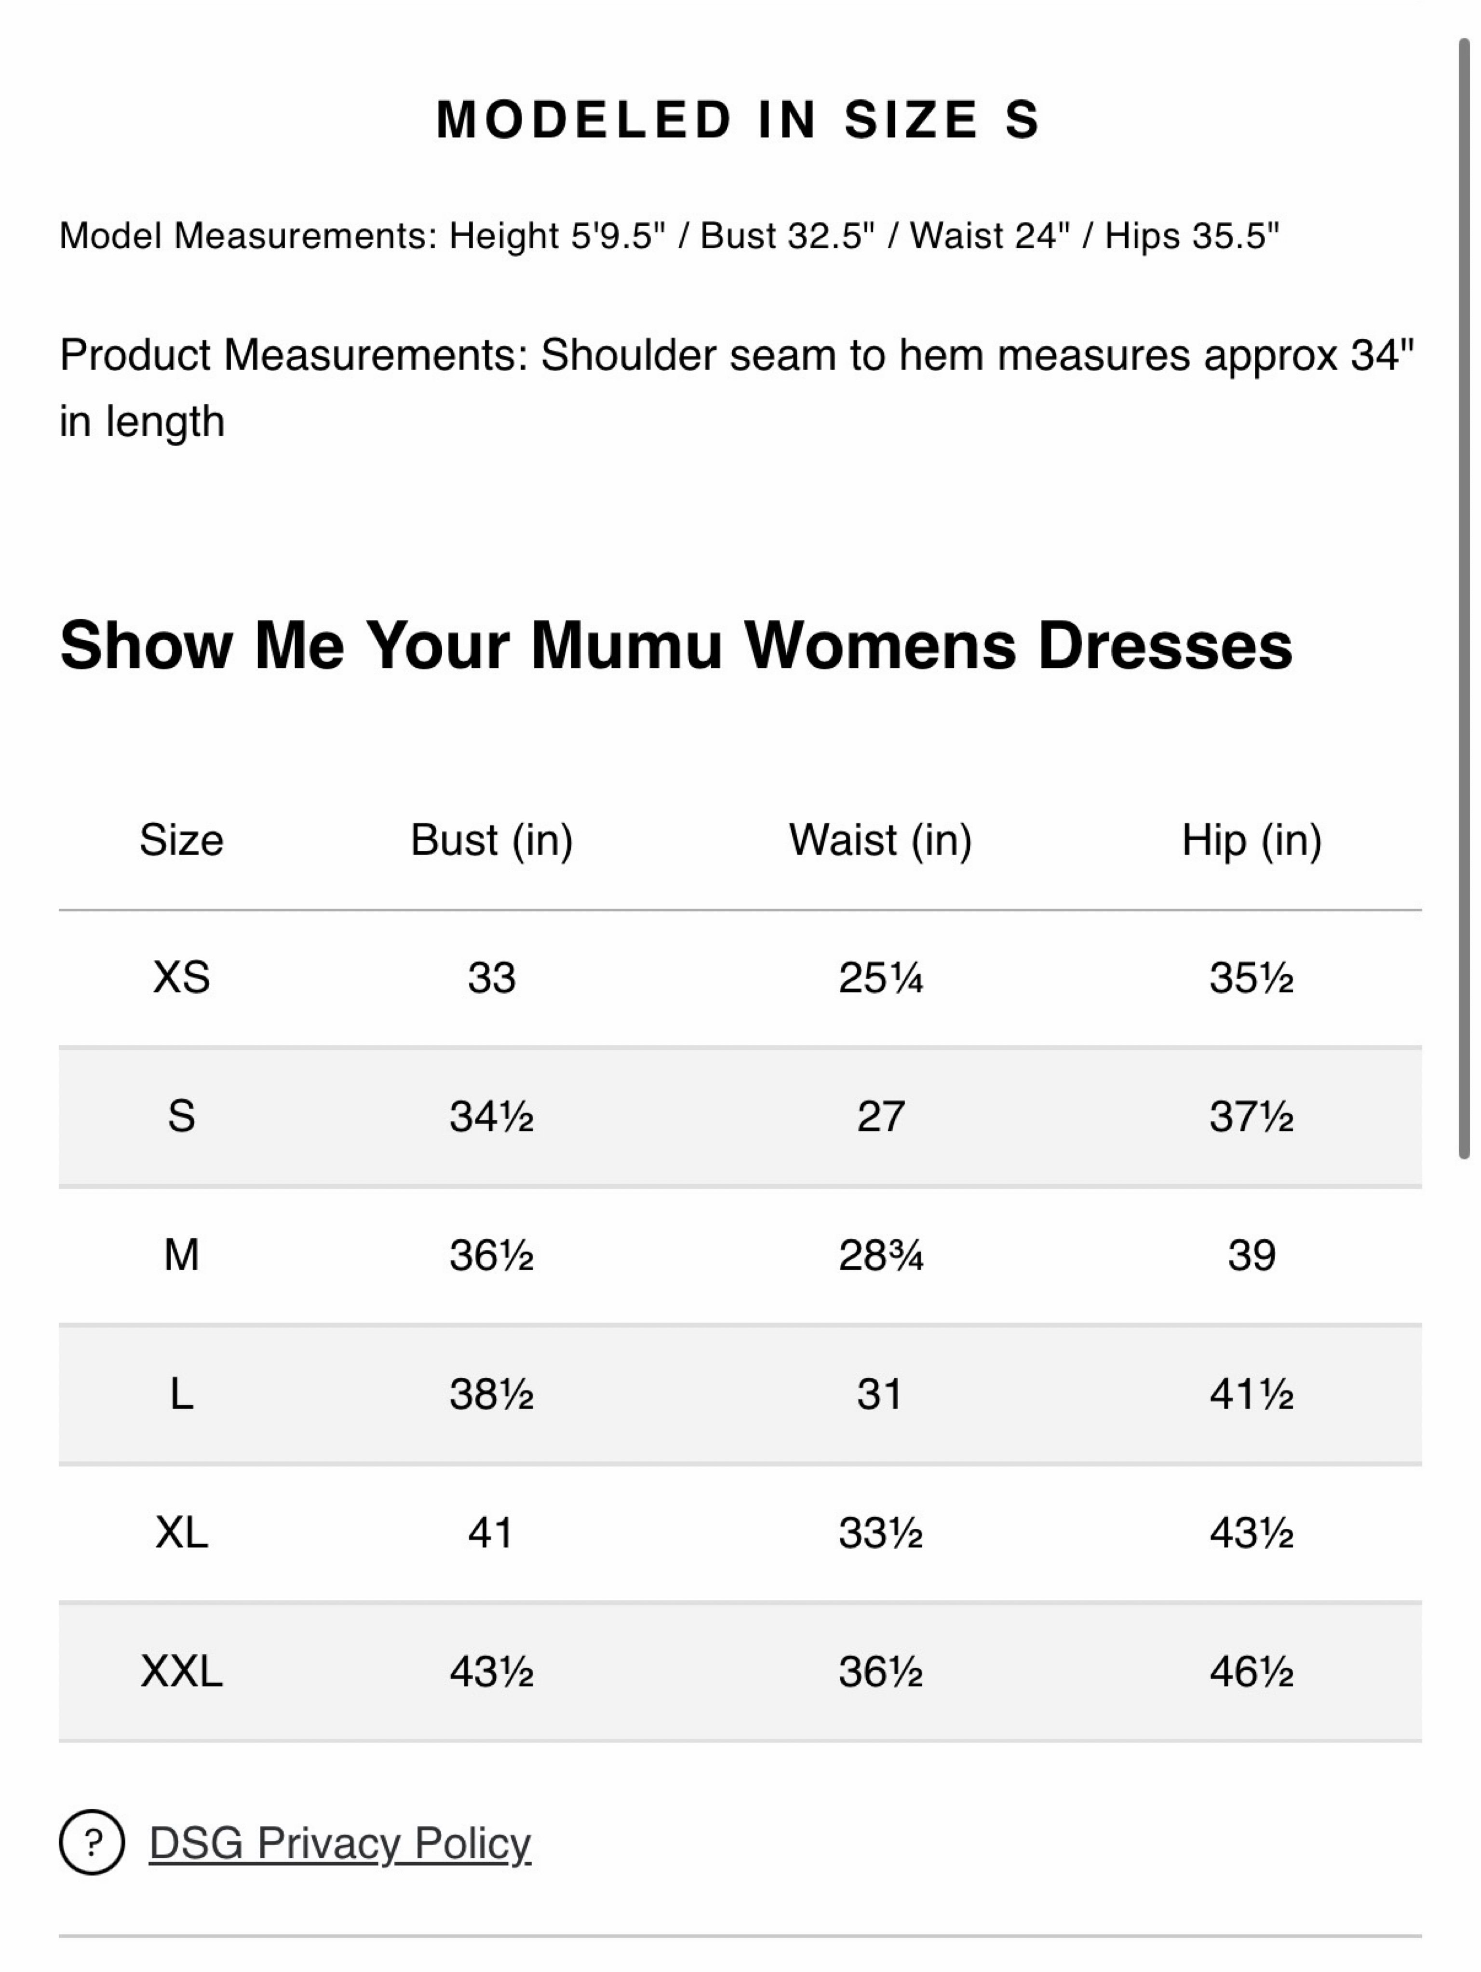
Task: Click the 46½ hip value for XXL
Action: (1251, 1672)
